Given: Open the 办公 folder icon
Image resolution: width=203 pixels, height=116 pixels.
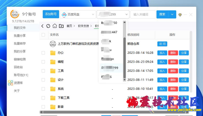Looking at the screenshot, I should (53, 53).
